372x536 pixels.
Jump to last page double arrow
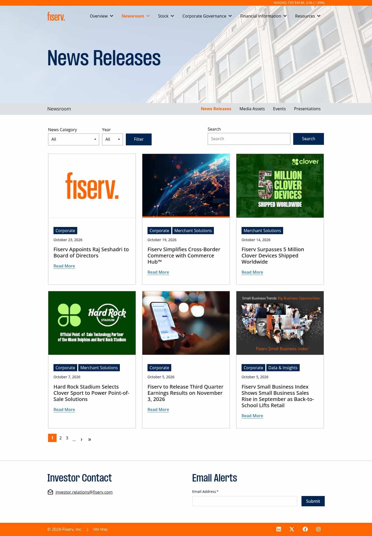pos(90,439)
